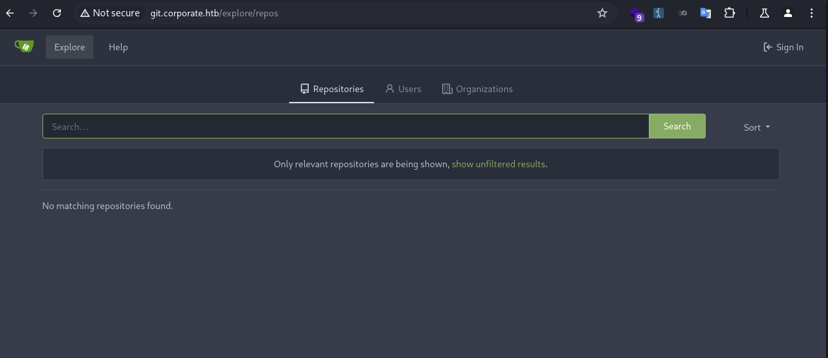Viewport: 828px width, 358px height.
Task: Open the Chrome Labs flask icon
Action: pyautogui.click(x=764, y=13)
